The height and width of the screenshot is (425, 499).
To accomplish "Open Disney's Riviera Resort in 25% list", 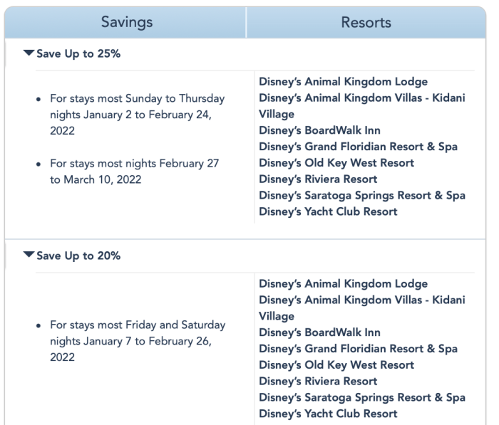I will pyautogui.click(x=318, y=179).
